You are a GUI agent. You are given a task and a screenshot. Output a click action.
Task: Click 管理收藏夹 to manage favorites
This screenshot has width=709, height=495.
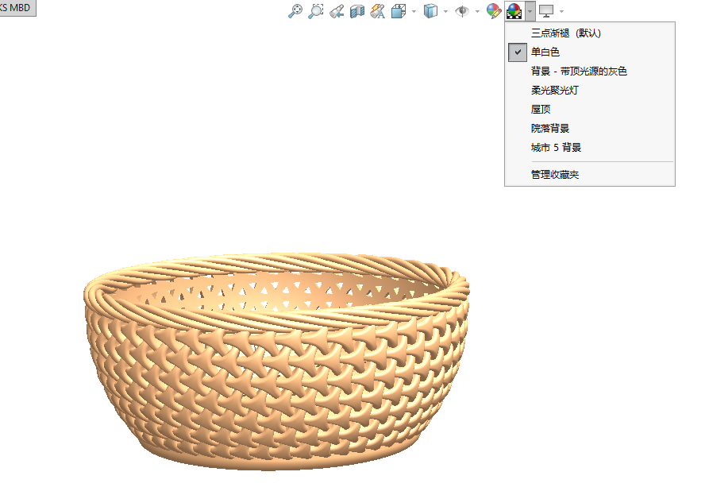(554, 175)
